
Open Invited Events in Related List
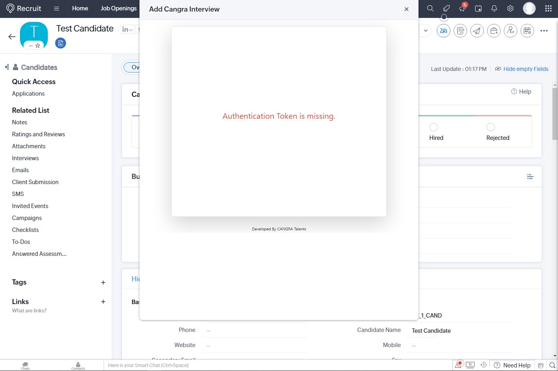(x=30, y=206)
